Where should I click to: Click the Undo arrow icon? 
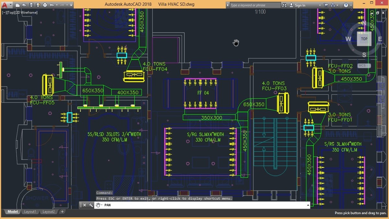[x=52, y=5]
